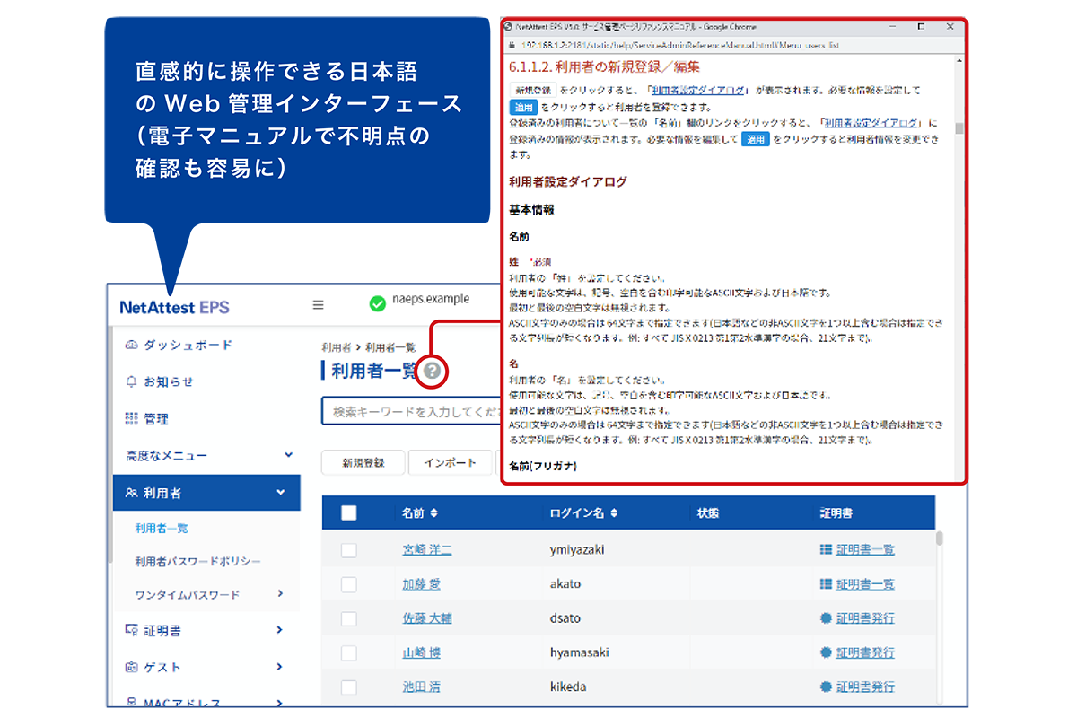Screen dimensions: 1077x718
Task: Open 利用者一覧 in the sidebar
Action: coord(162,529)
